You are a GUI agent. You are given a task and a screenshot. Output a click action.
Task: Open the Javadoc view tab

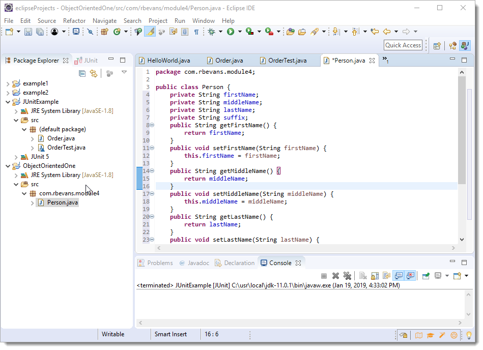[194, 263]
